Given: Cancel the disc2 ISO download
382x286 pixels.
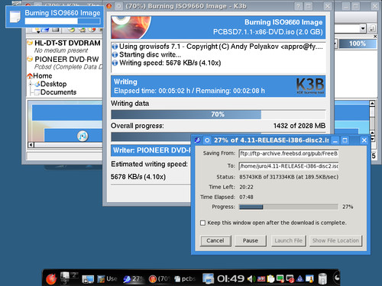Looking at the screenshot, I should (x=215, y=241).
